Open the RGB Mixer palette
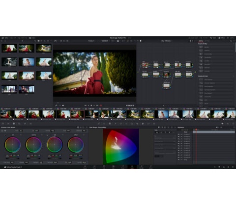The height and width of the screenshot is (206, 236). 25,124
